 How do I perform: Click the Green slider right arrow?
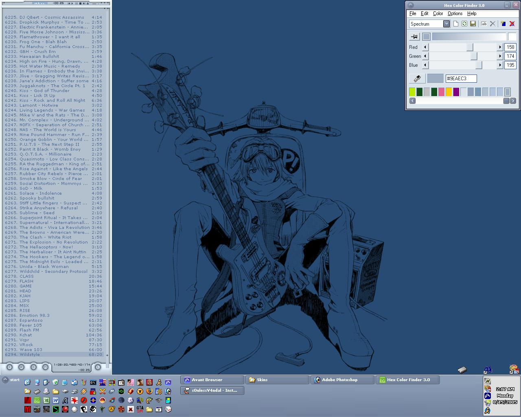[x=500, y=56]
